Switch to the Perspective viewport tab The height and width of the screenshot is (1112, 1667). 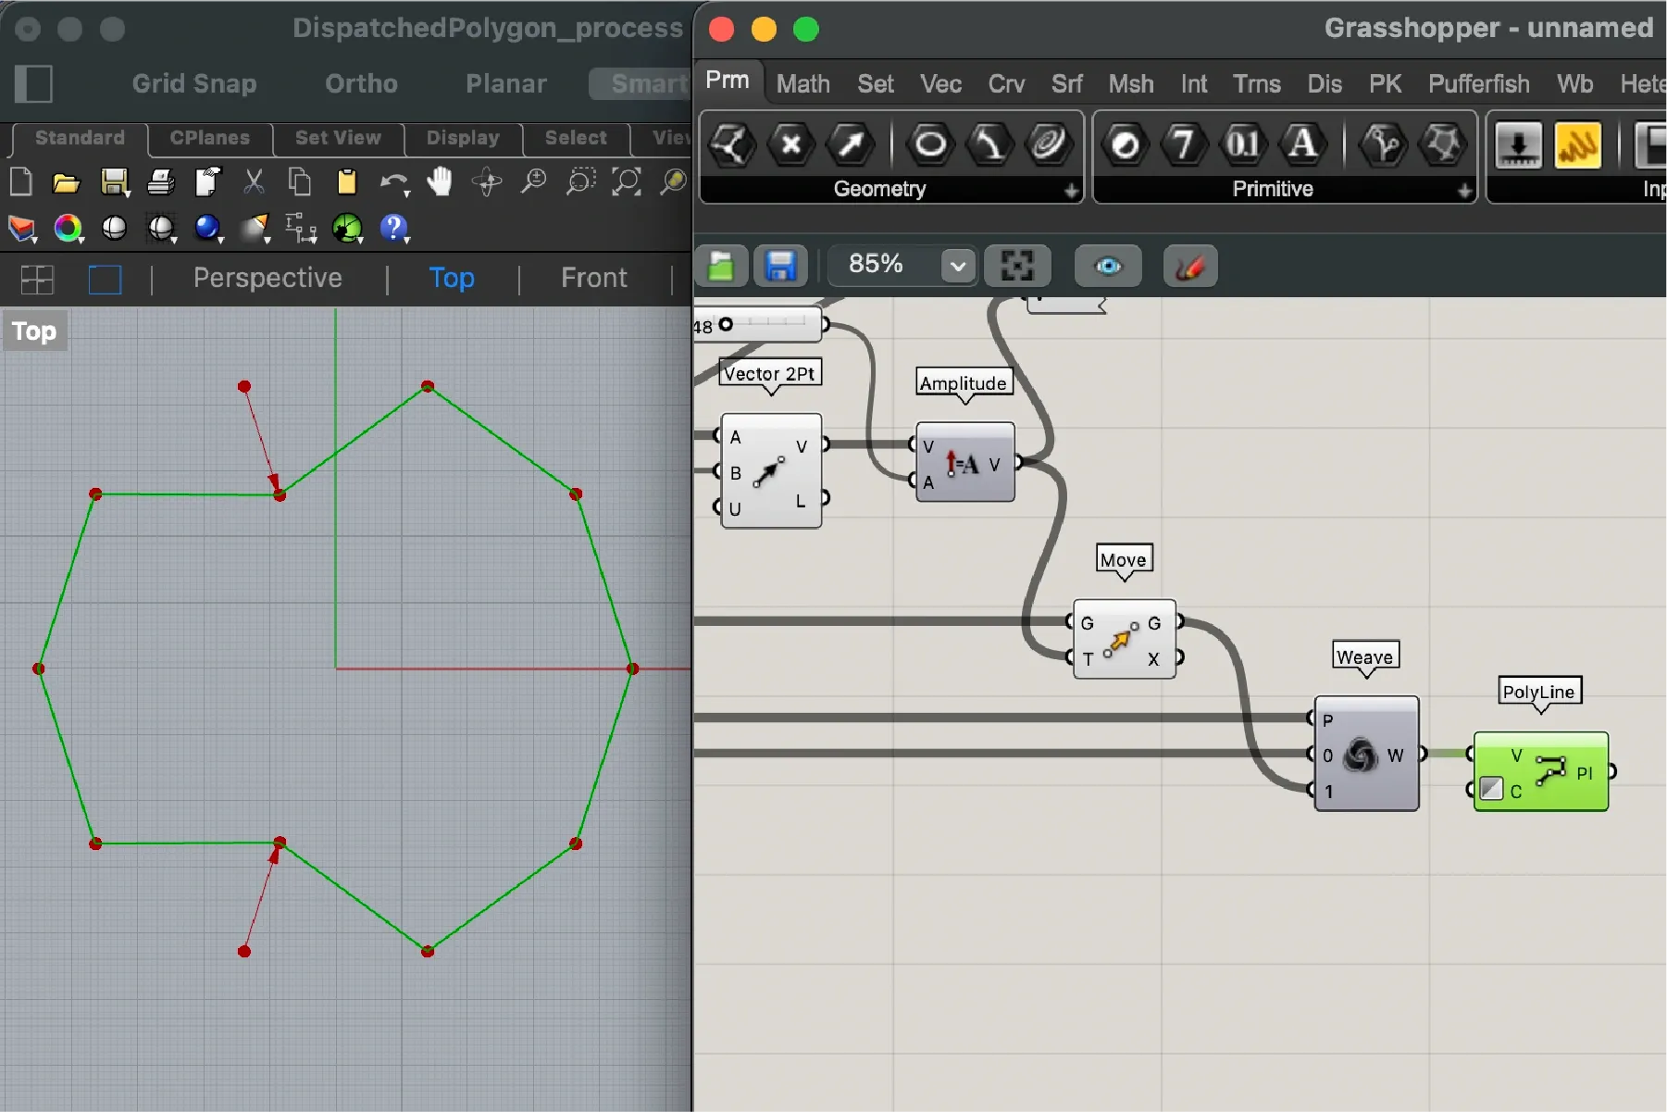click(267, 278)
